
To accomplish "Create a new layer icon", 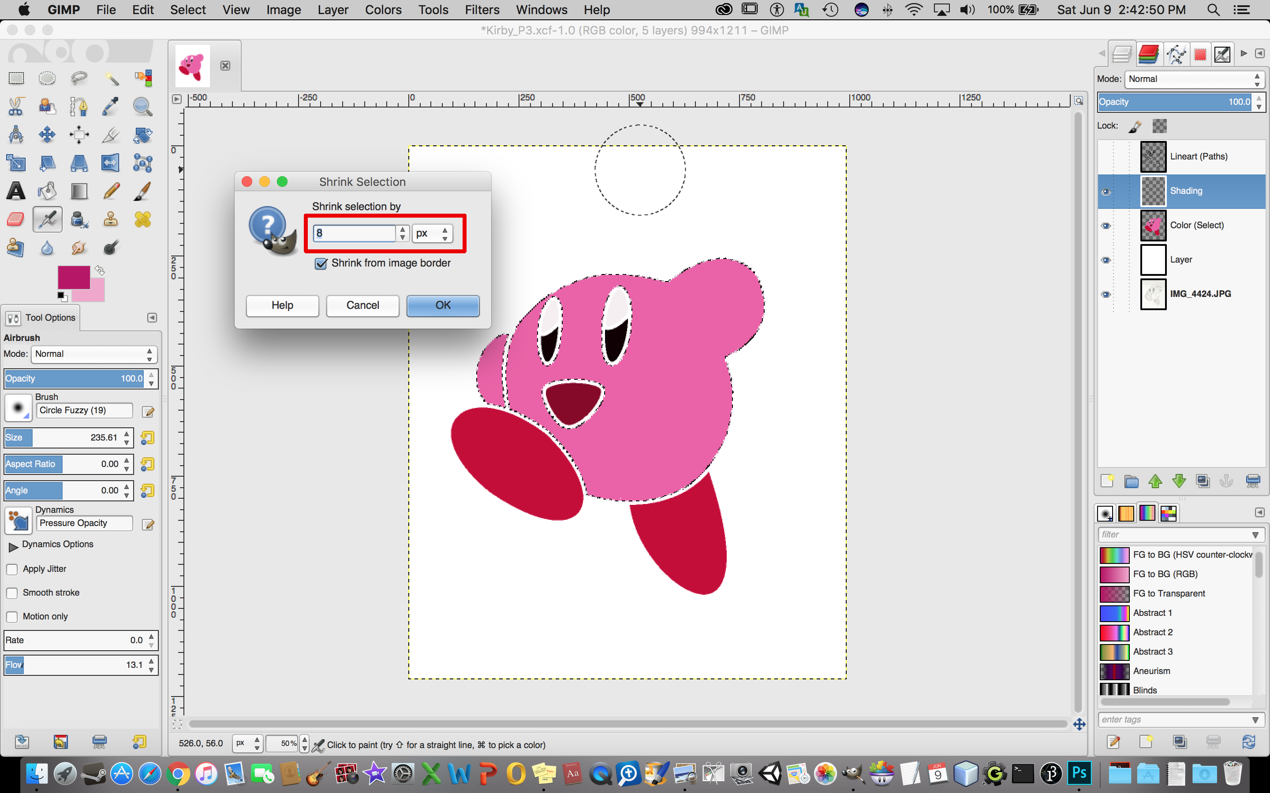I will 1107,481.
